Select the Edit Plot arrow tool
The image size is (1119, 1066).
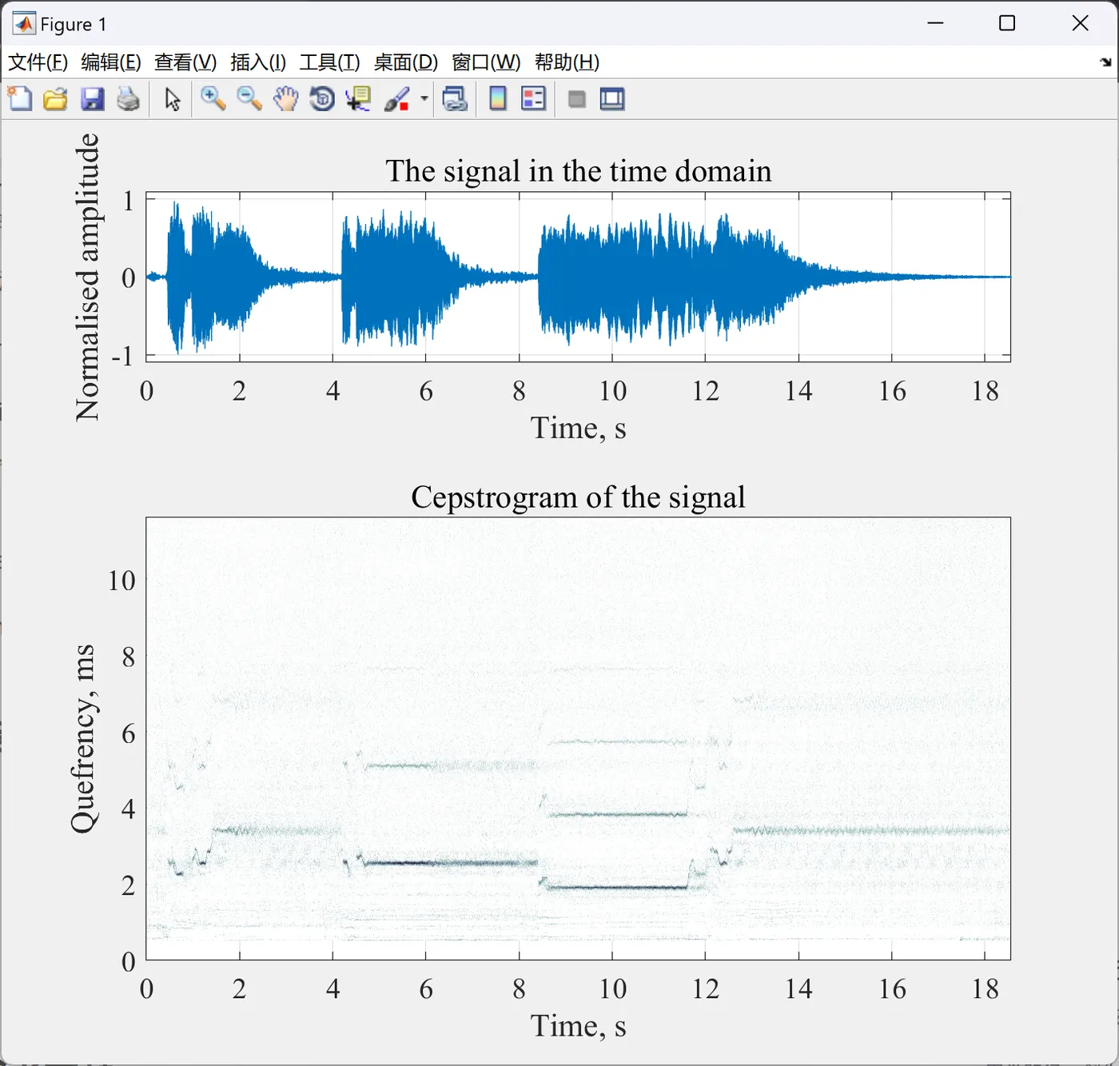172,99
